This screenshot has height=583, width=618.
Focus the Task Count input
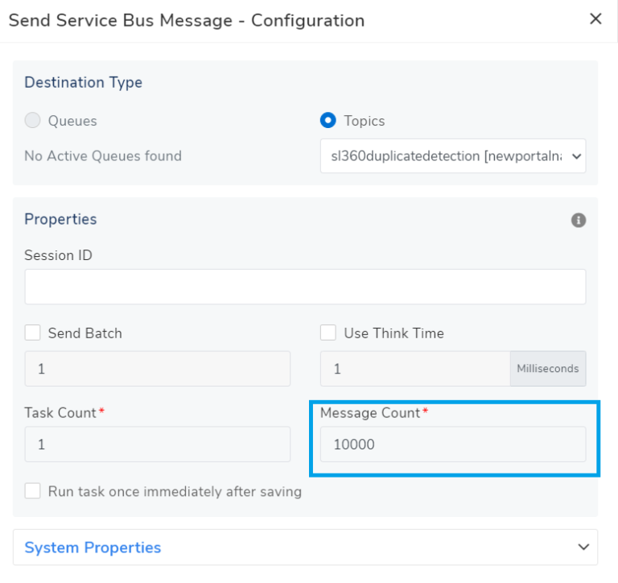[157, 444]
